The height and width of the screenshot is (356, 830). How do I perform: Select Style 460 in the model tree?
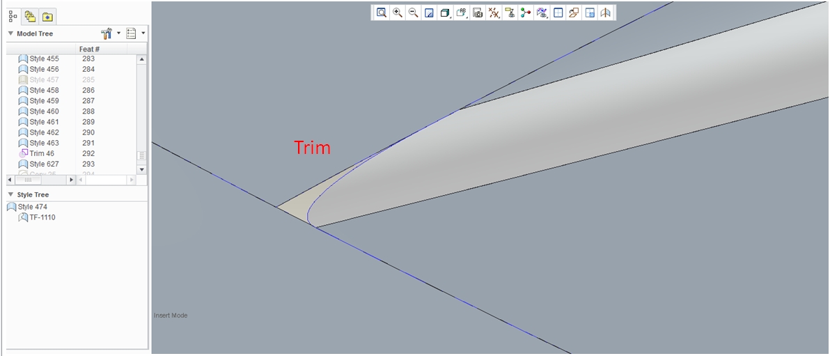point(44,111)
